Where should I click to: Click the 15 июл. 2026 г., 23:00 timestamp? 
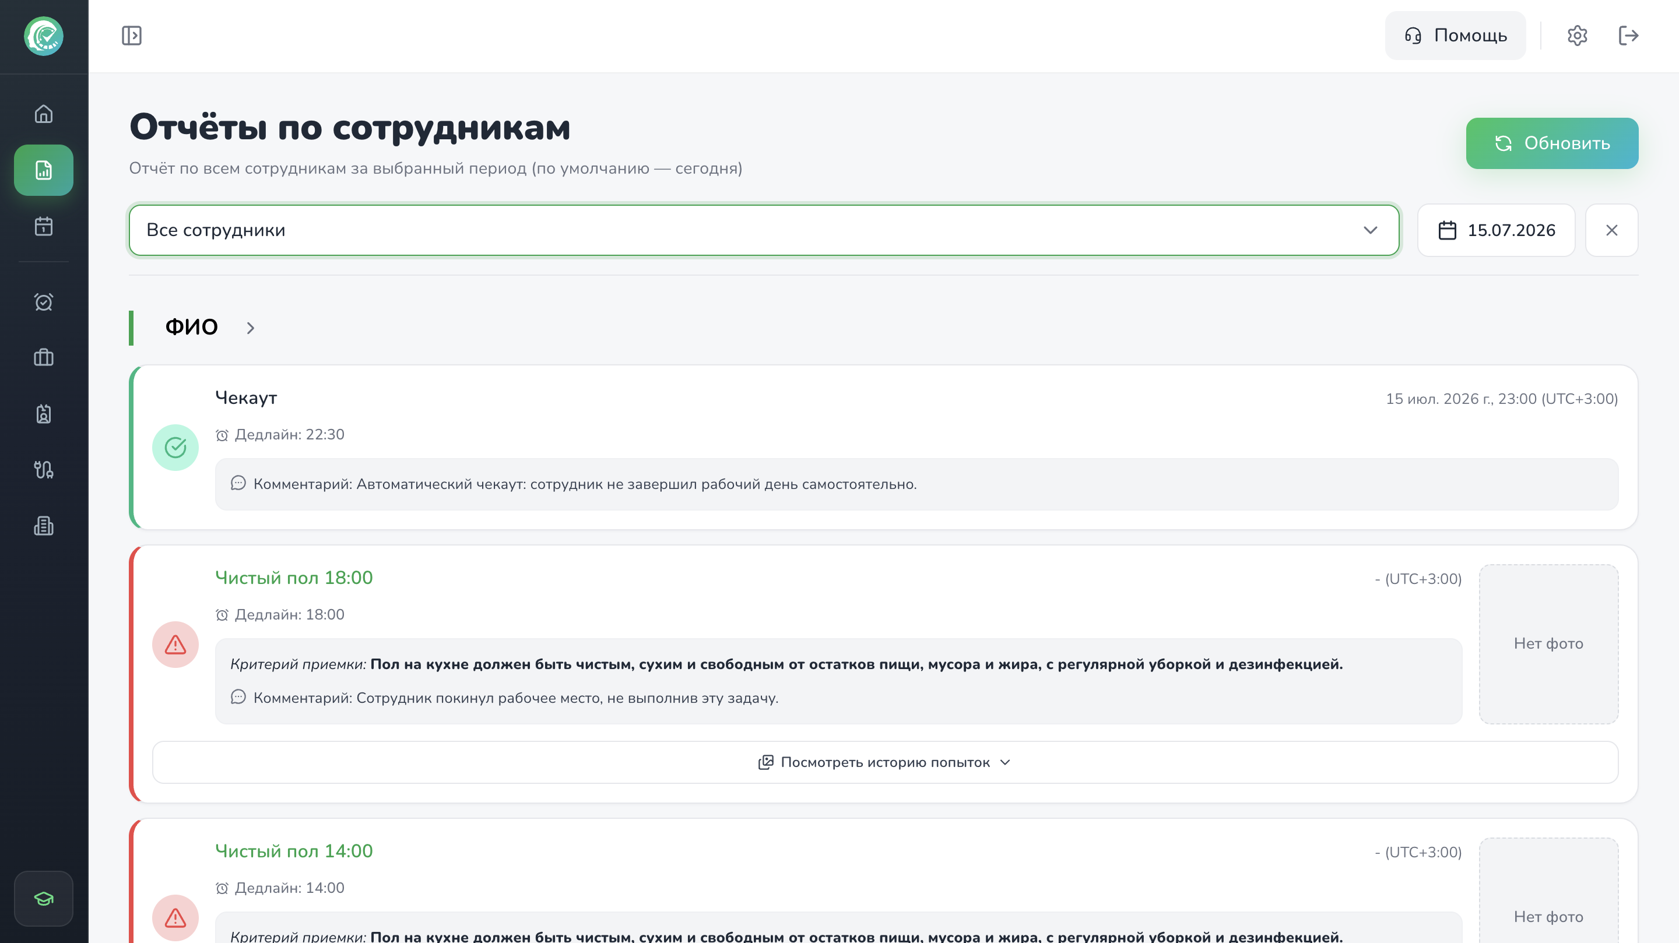(1502, 399)
